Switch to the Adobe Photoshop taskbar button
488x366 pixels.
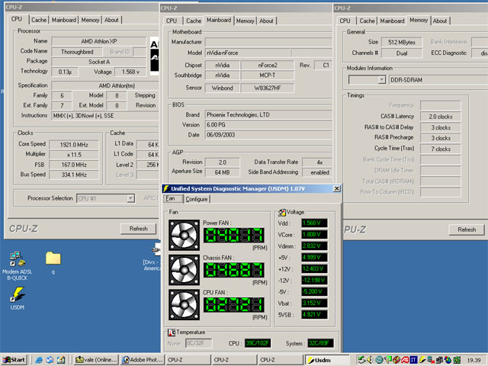143,360
